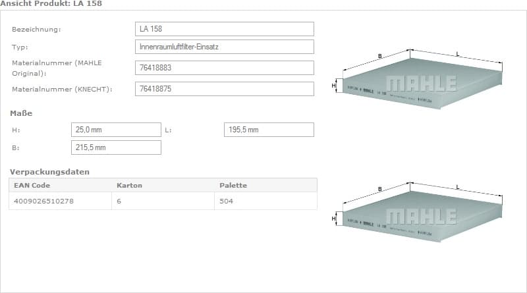
Task: Click the L length field showing 195,5 mm
Action: (x=269, y=130)
